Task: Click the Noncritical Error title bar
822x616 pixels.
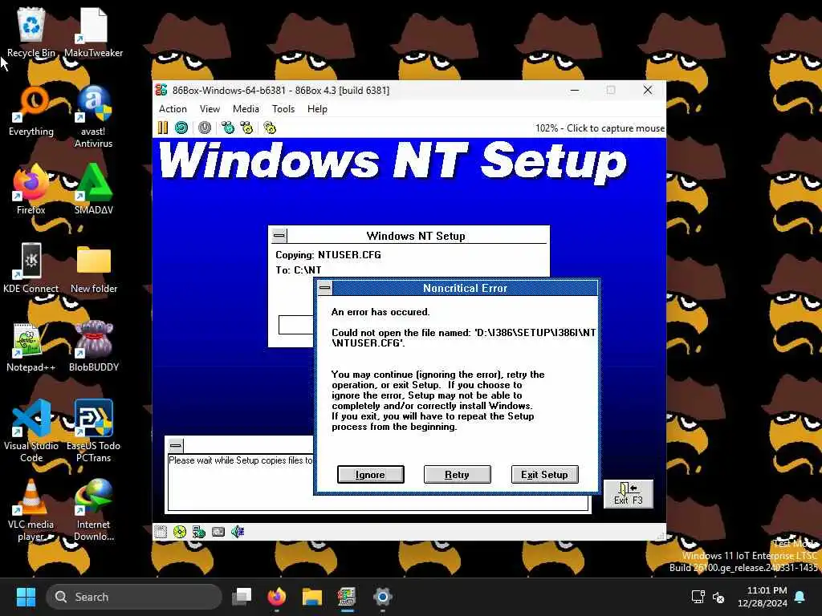Action: click(465, 288)
